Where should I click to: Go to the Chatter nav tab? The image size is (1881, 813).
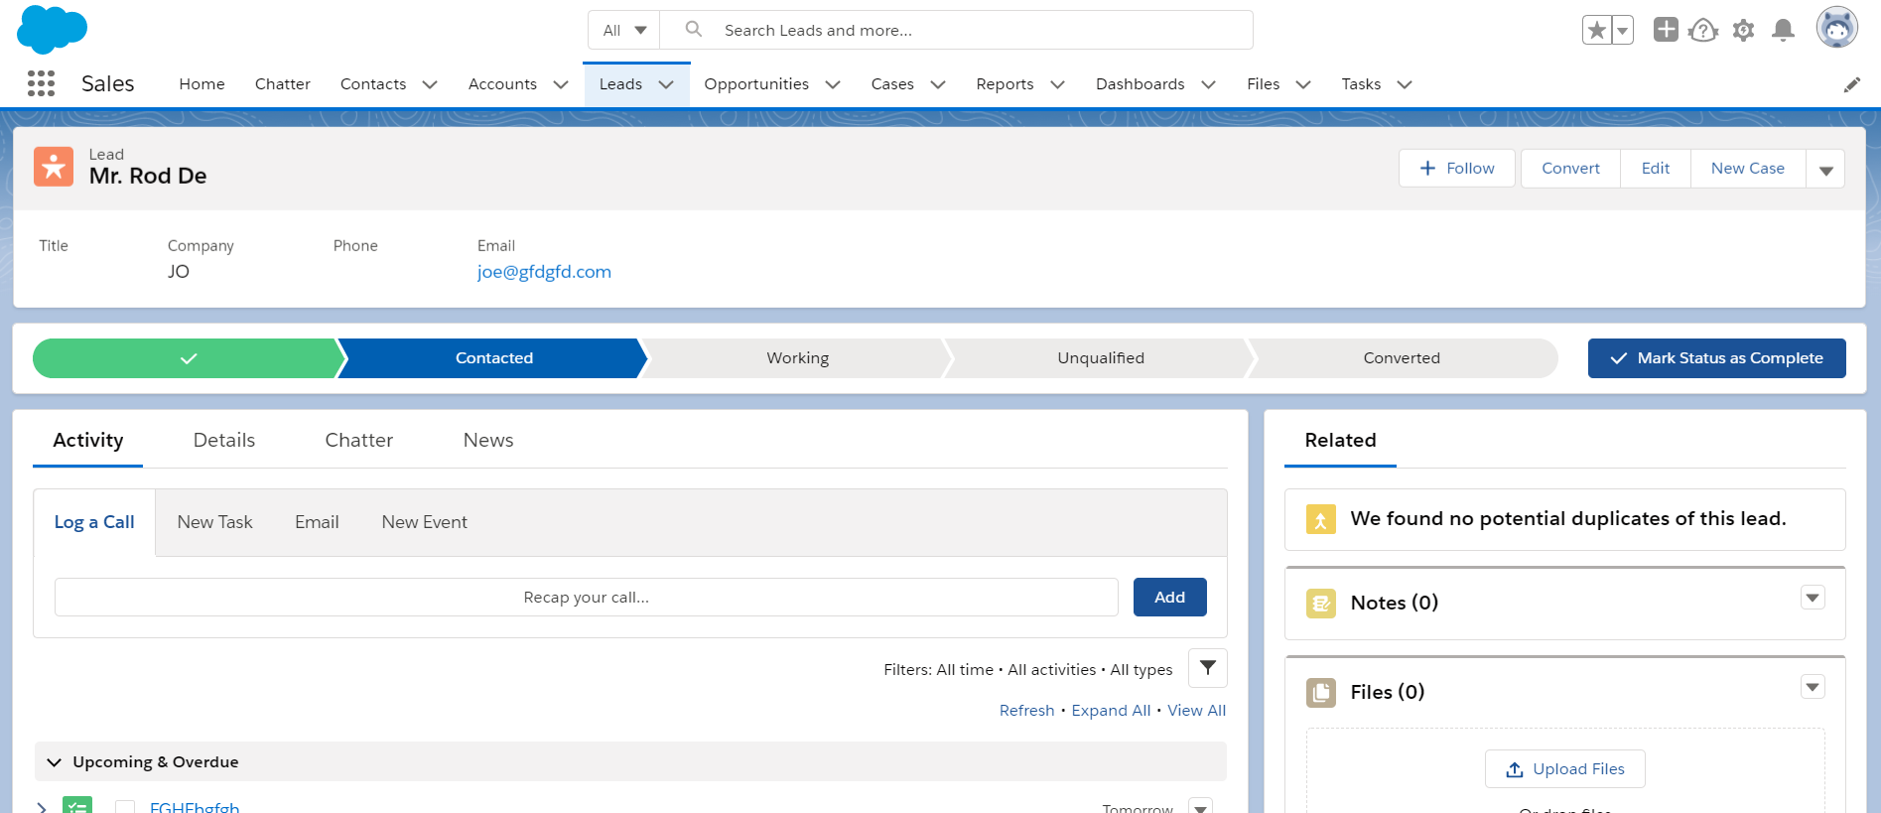coord(283,84)
